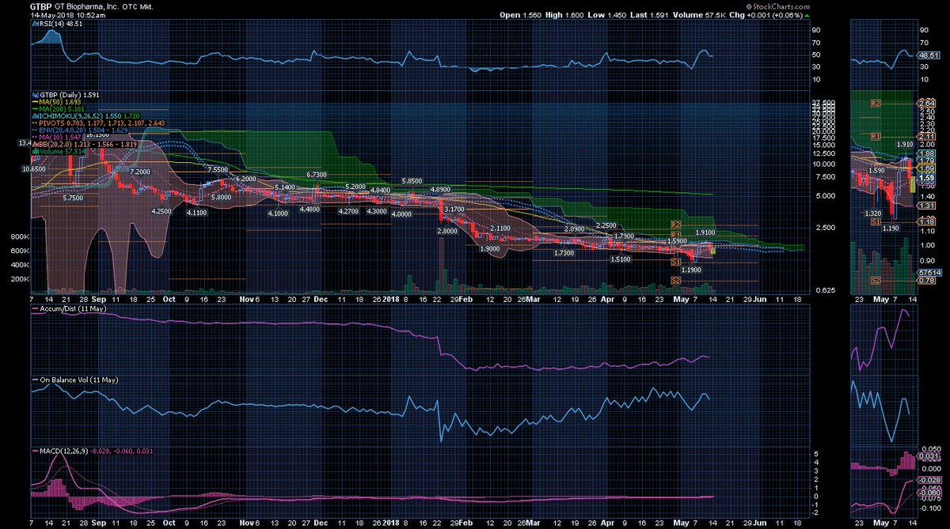Viewport: 950px width, 529px height.
Task: Click the '1.88' price tag in zoom panel
Action: tap(925, 153)
